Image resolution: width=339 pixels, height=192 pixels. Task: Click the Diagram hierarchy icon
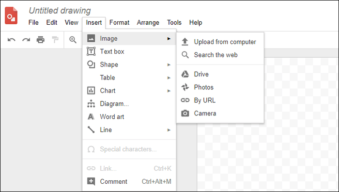point(91,104)
